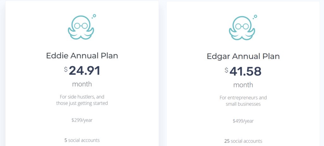Click the bubble above Edgar's octopus icon
Image resolution: width=324 pixels, height=146 pixels.
pyautogui.click(x=255, y=16)
